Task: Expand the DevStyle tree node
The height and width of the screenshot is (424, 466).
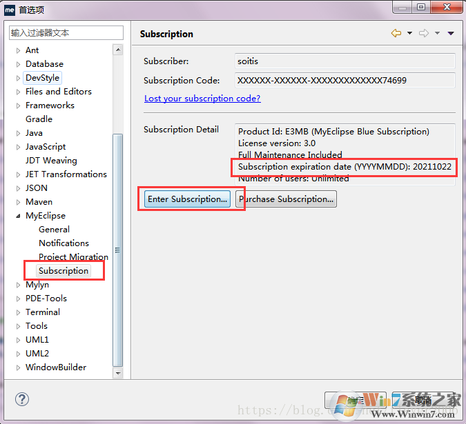Action: click(x=18, y=78)
